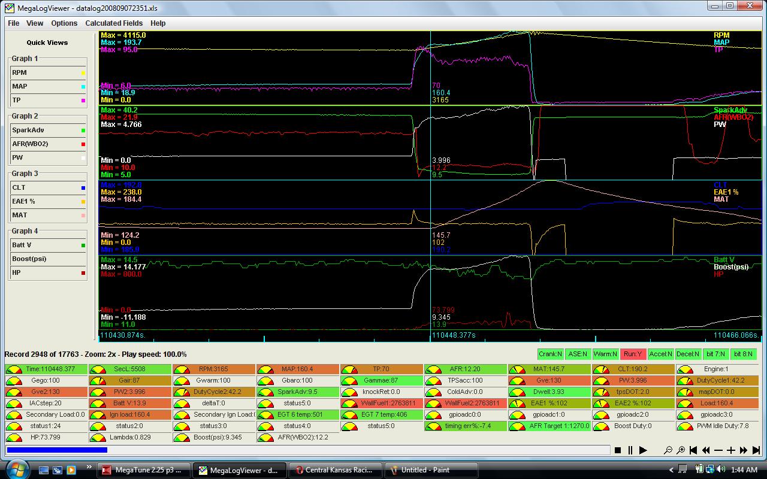Image resolution: width=767 pixels, height=479 pixels.
Task: Open the Calculated Fields menu
Action: (x=114, y=23)
